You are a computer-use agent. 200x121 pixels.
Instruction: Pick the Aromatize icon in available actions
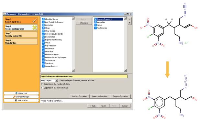click(x=43, y=25)
